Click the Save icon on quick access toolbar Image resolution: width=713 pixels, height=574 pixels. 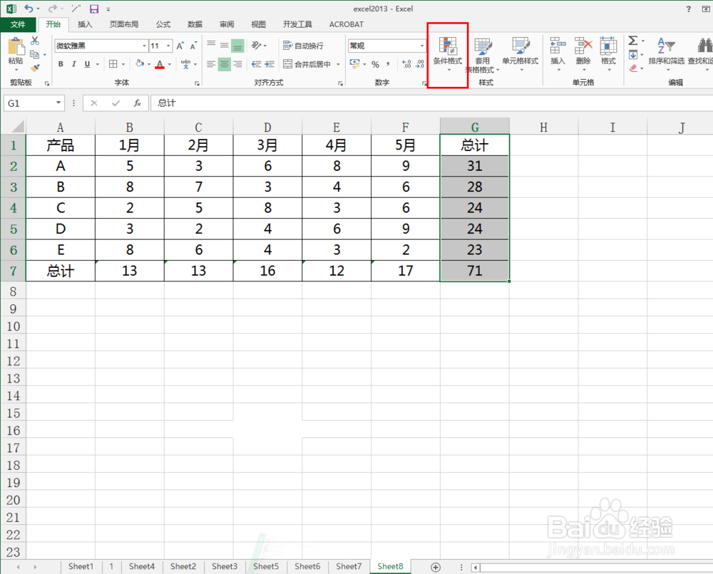pyautogui.click(x=95, y=9)
